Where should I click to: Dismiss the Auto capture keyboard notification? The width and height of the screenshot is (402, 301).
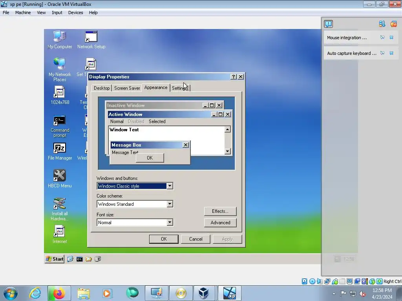pos(391,53)
